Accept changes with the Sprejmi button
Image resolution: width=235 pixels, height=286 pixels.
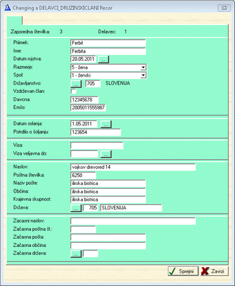coord(183,271)
